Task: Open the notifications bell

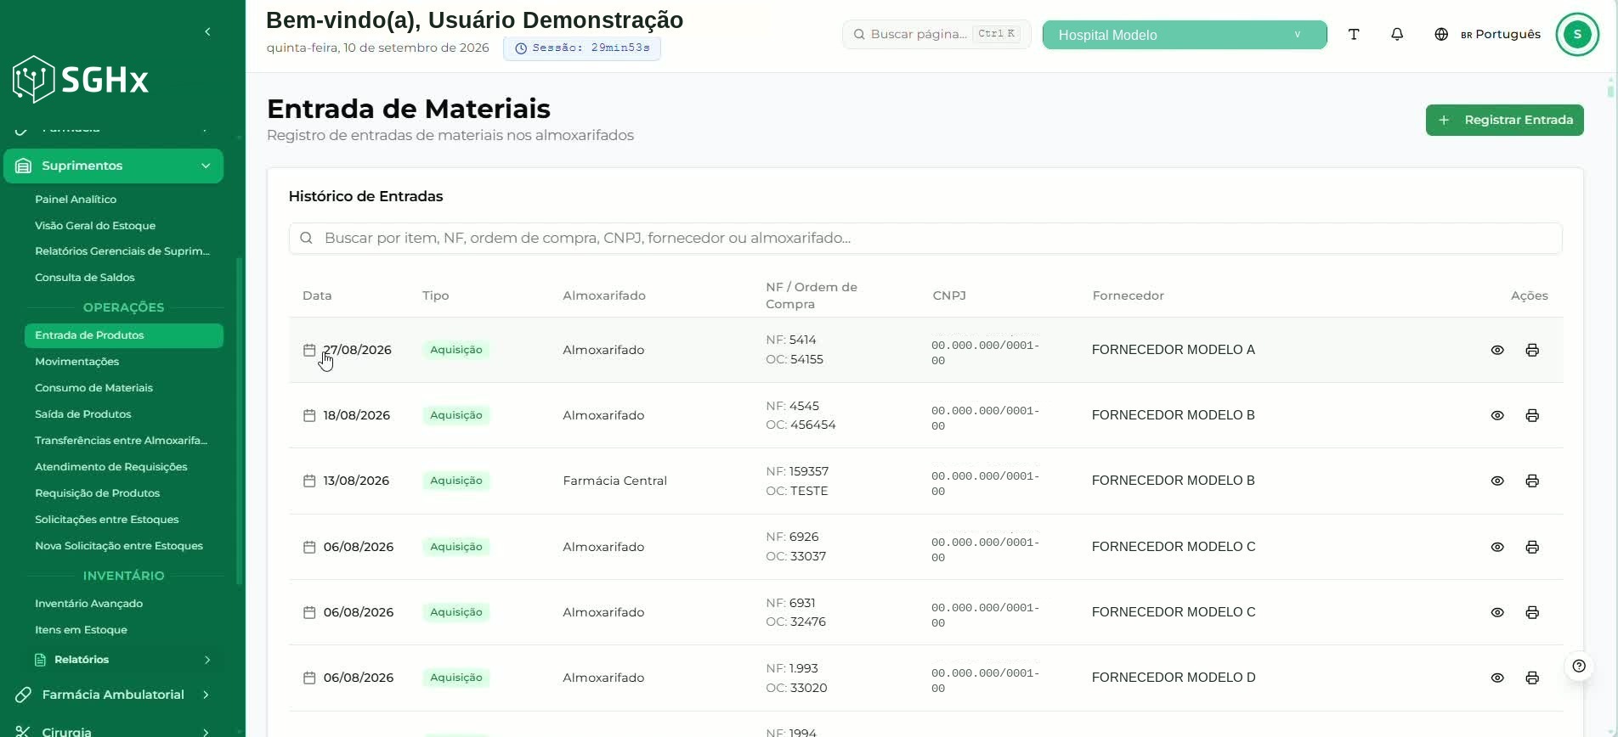Action: coord(1397,35)
